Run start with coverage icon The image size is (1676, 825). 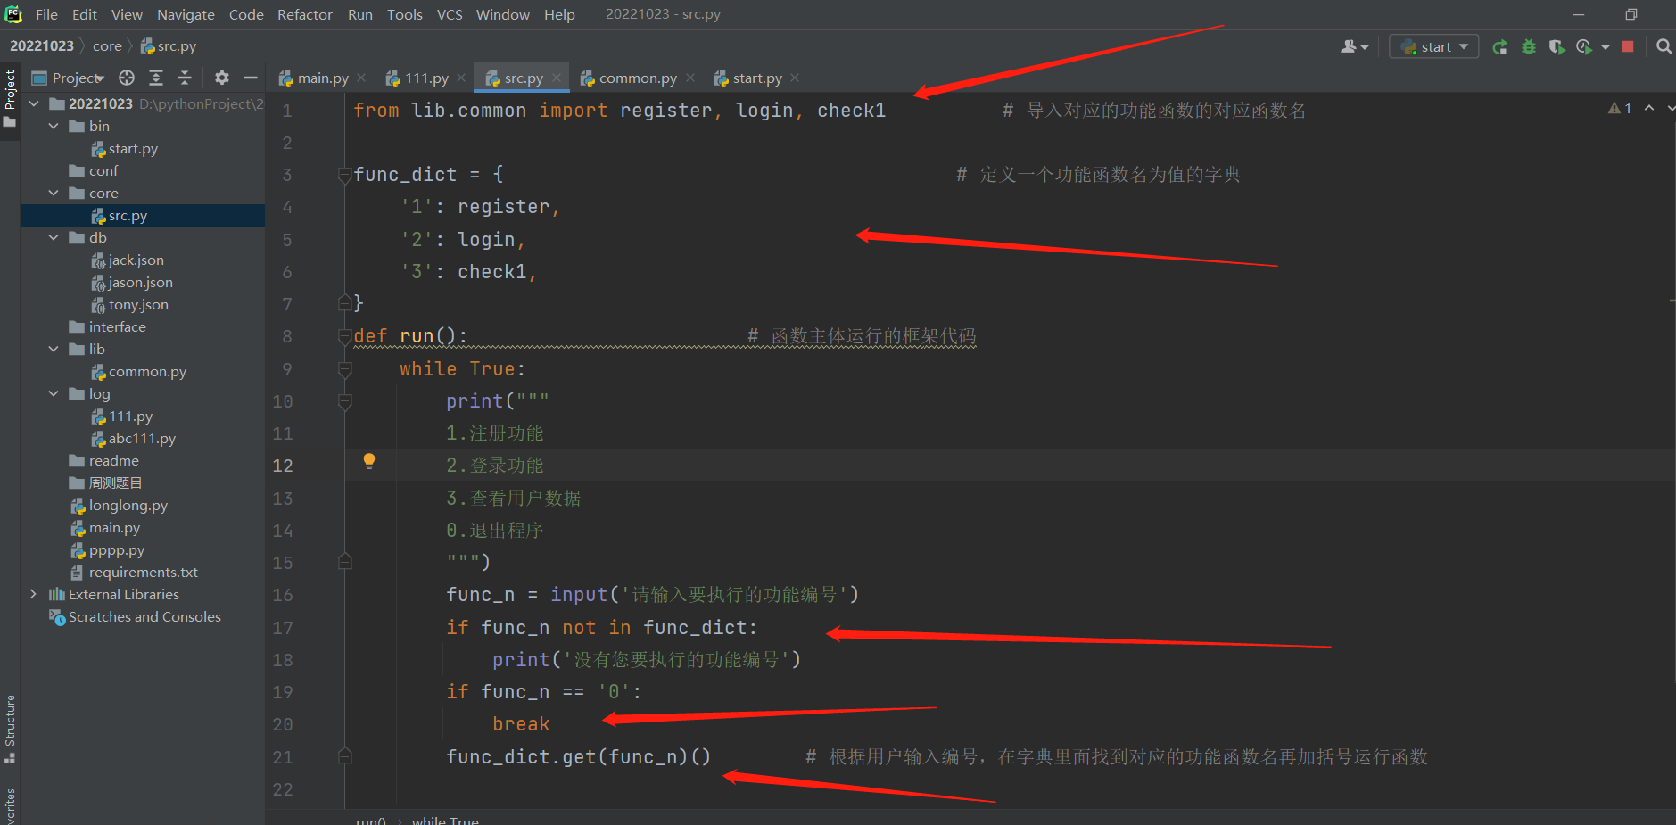[x=1556, y=46]
